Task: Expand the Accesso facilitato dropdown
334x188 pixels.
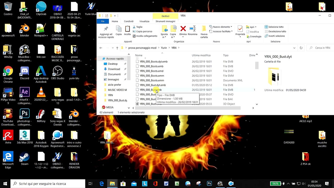Action: click(232, 31)
